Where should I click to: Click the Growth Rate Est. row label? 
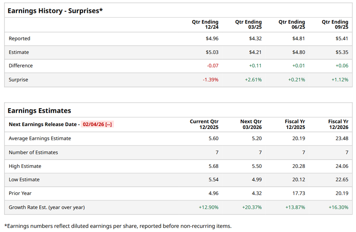[x=47, y=207]
